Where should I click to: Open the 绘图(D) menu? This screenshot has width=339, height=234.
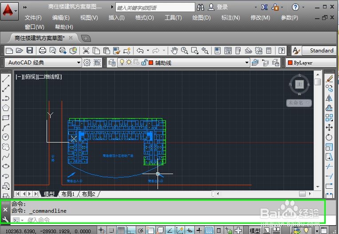coord(201,17)
